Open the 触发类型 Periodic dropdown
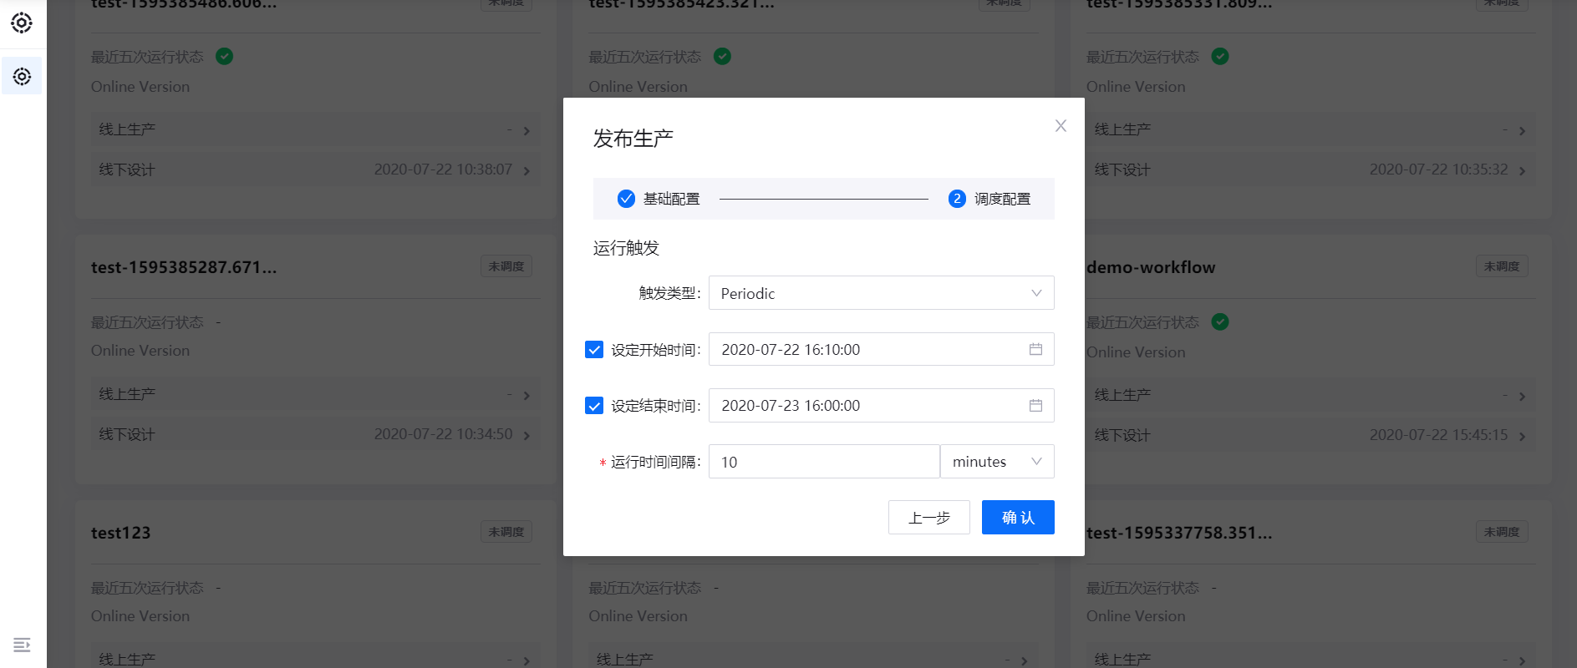1577x668 pixels. coord(881,293)
